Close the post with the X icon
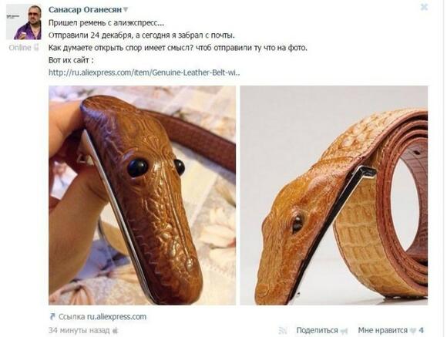Viewport: 447px width, 337px height. click(x=424, y=7)
